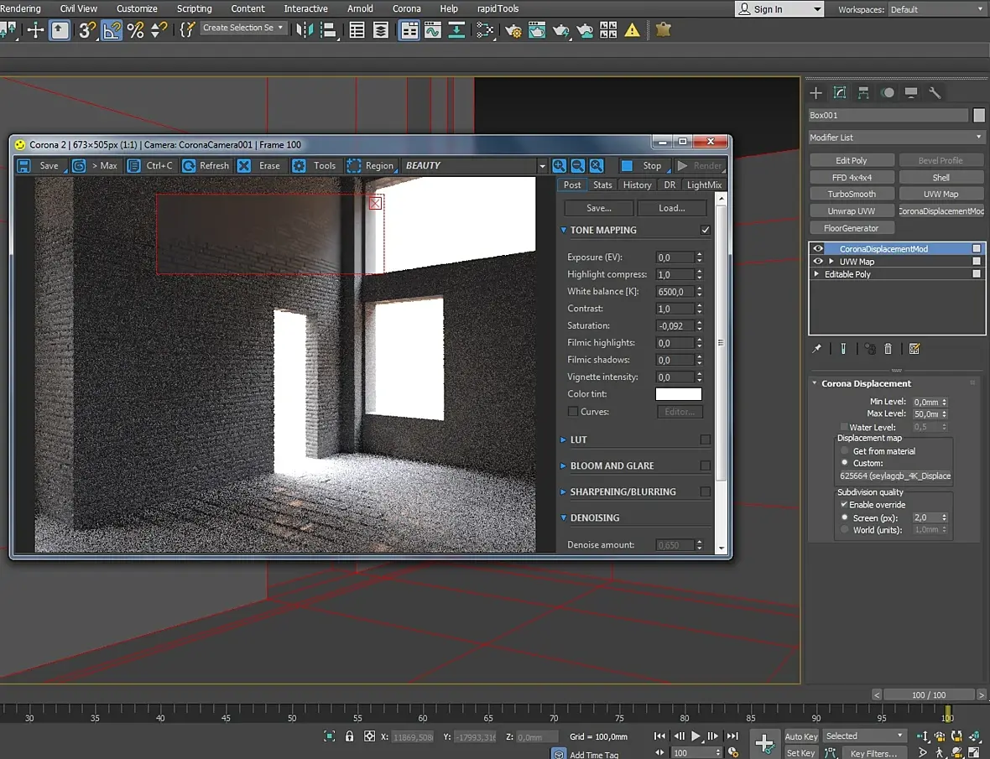Remove modifier with the trash icon
Screen dimensions: 990x759
click(888, 349)
